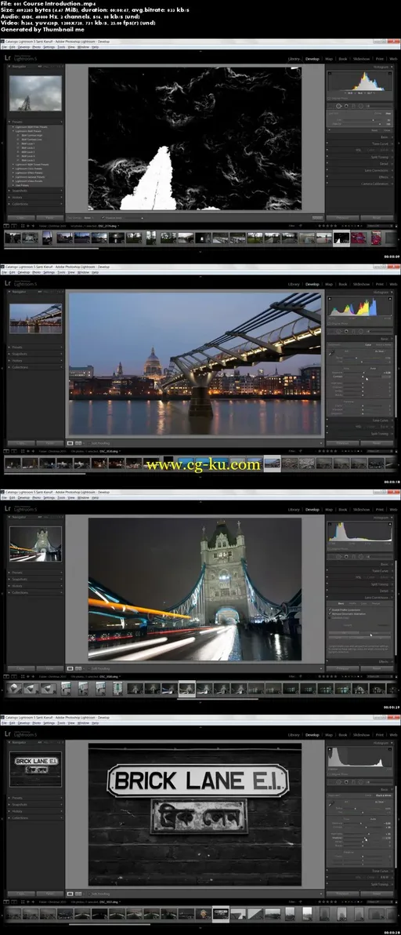Select highlighted Tower Bridge thumbnail in its filmstrip

click(187, 689)
